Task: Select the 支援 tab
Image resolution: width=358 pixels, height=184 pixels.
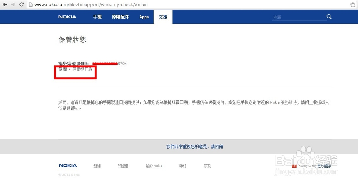Action: tap(163, 17)
